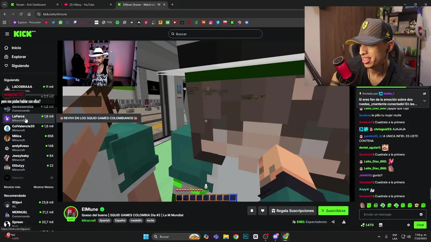Click ElMune streamer avatar with LIVE badge
Image resolution: width=431 pixels, height=242 pixels.
[71, 214]
